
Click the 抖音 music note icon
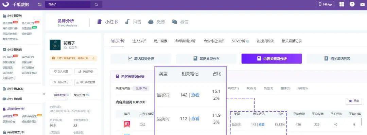[x=127, y=22]
